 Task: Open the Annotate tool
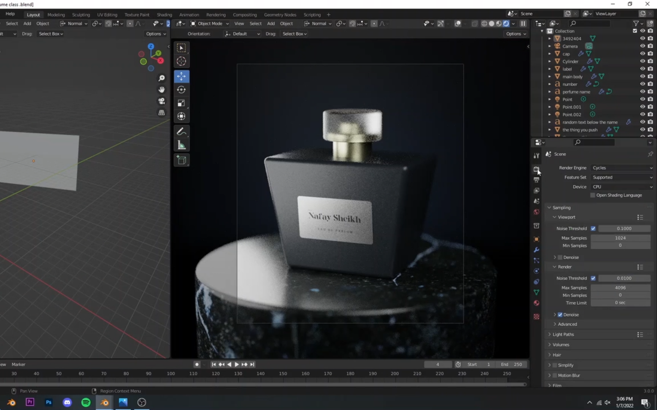[x=181, y=131]
